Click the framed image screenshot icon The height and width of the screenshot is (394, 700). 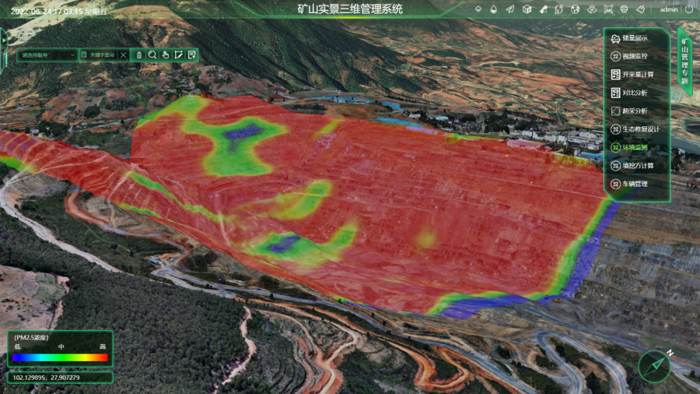pyautogui.click(x=608, y=9)
